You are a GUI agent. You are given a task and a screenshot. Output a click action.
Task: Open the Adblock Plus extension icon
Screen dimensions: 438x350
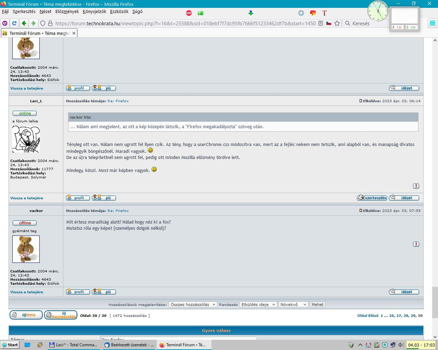(189, 13)
